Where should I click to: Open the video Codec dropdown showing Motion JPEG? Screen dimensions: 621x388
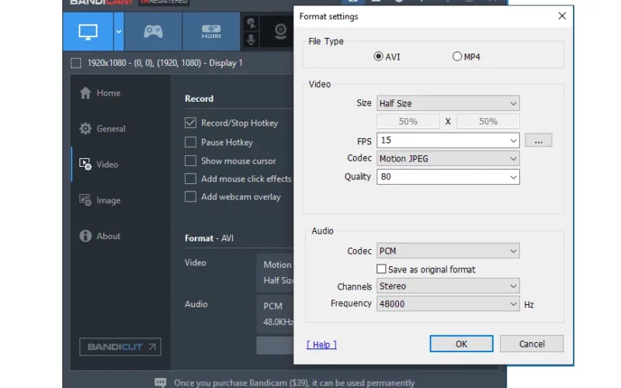point(448,158)
